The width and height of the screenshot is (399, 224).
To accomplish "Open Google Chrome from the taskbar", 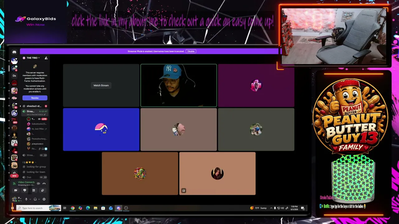I will pos(73,208).
